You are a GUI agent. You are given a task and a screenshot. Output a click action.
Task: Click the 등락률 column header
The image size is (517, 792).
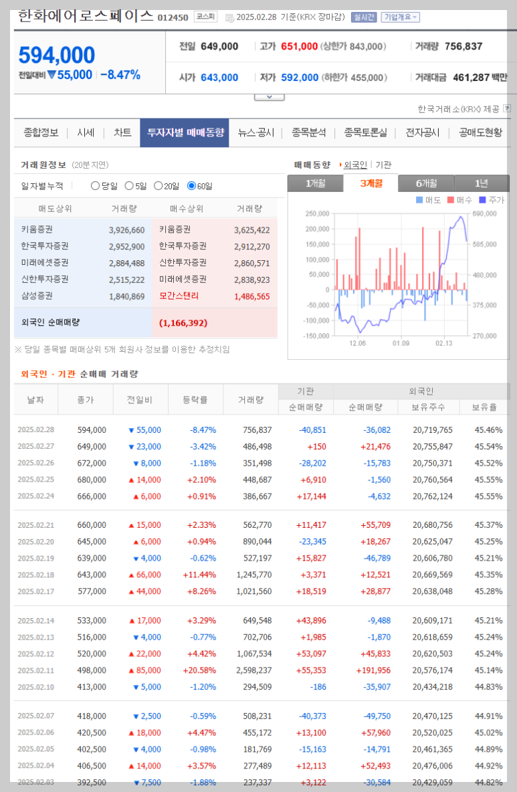[x=195, y=399]
